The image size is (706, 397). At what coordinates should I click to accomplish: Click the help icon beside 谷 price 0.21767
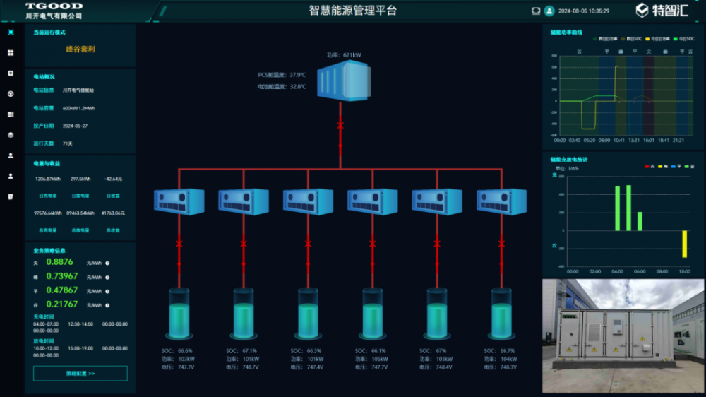click(107, 304)
